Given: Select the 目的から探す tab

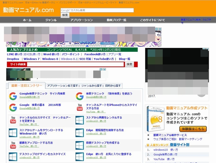Looking at the screenshot, I should (113, 86).
